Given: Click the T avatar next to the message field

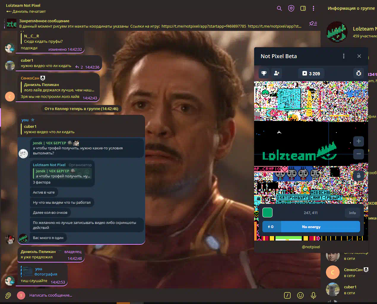Looking at the screenshot, I should click(21, 295).
